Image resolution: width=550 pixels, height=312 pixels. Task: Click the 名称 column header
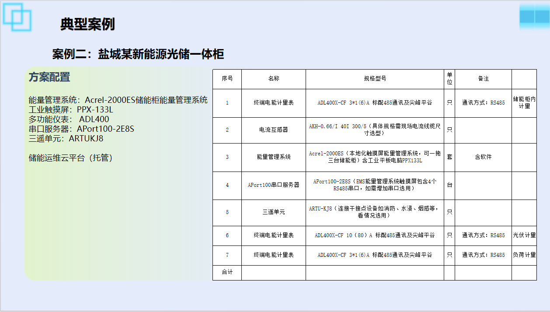(x=274, y=79)
